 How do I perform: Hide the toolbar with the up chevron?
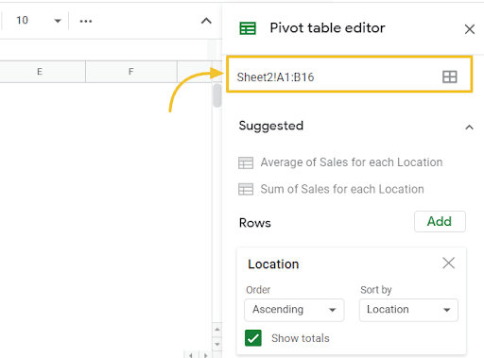(206, 21)
